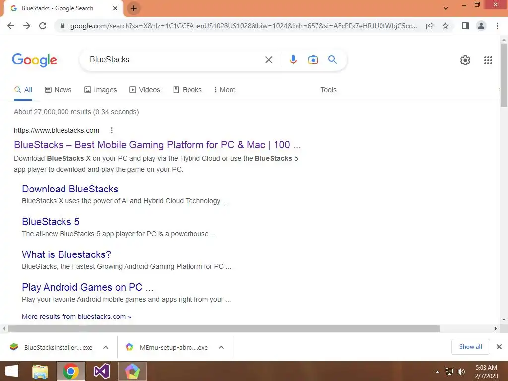Open File Explorer from taskbar
This screenshot has height=381, width=508.
point(40,371)
